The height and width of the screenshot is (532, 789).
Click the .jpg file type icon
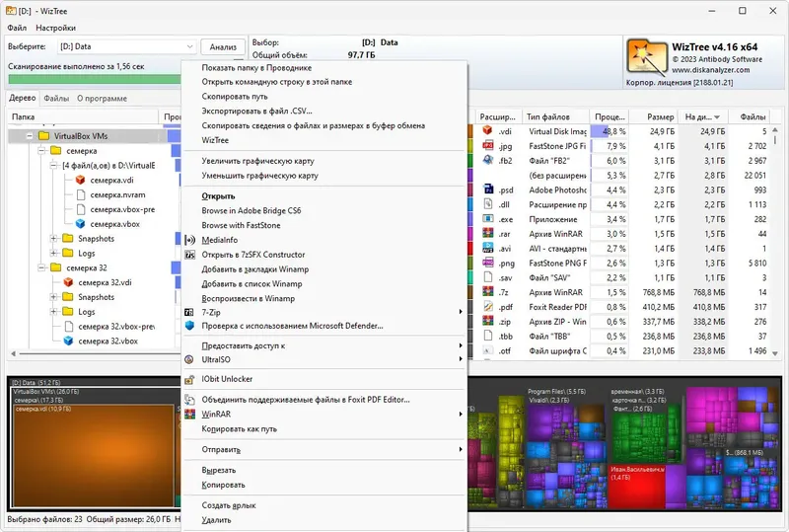point(487,146)
